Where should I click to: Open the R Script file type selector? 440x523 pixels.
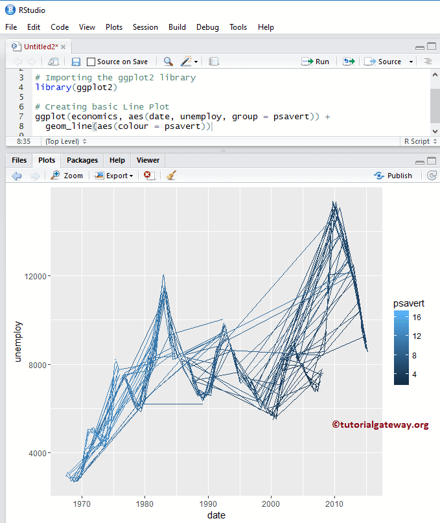[x=421, y=141]
